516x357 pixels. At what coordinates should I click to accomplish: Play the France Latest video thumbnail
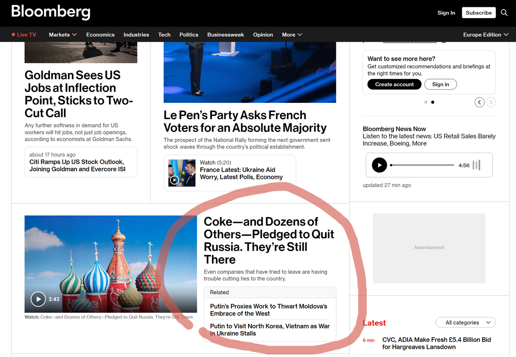(x=182, y=173)
